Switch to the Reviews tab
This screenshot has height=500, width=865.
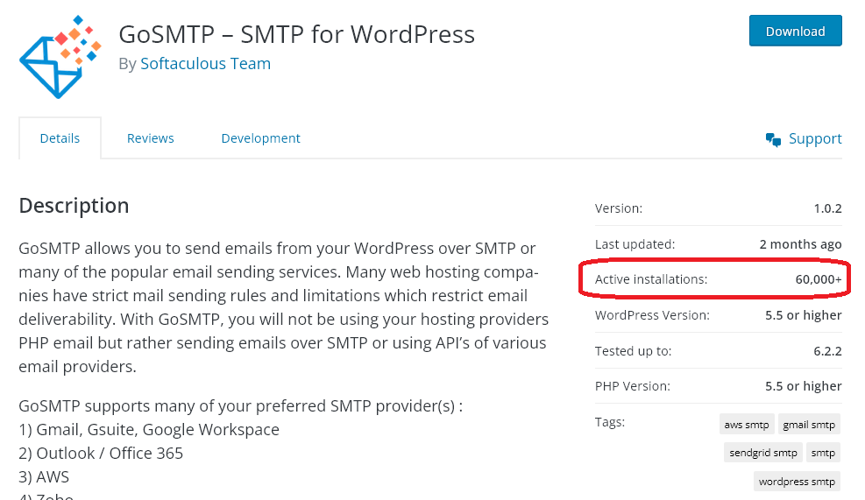click(150, 137)
